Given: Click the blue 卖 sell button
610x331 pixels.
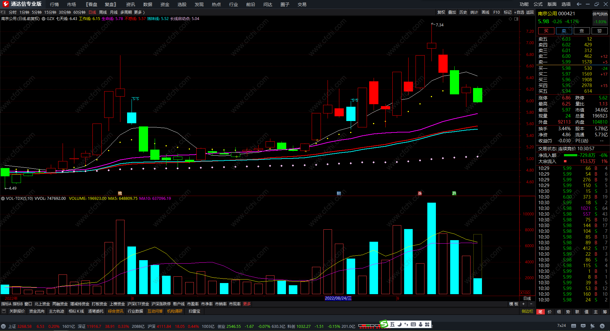Looking at the screenshot, I should pos(564,31).
